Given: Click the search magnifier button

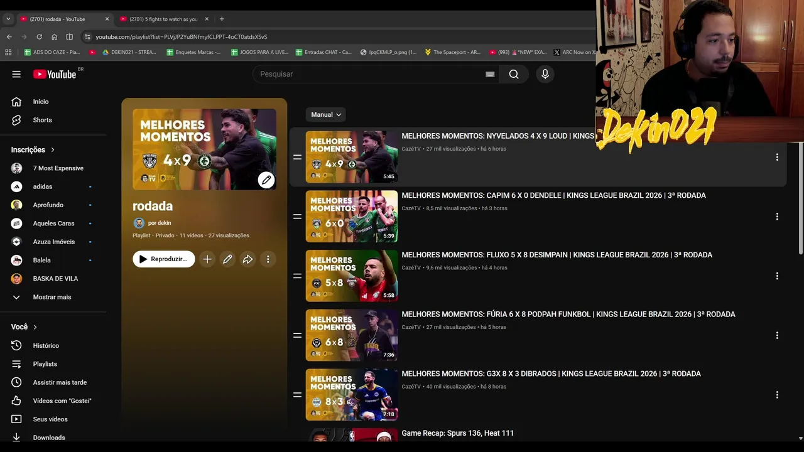Looking at the screenshot, I should tap(514, 74).
